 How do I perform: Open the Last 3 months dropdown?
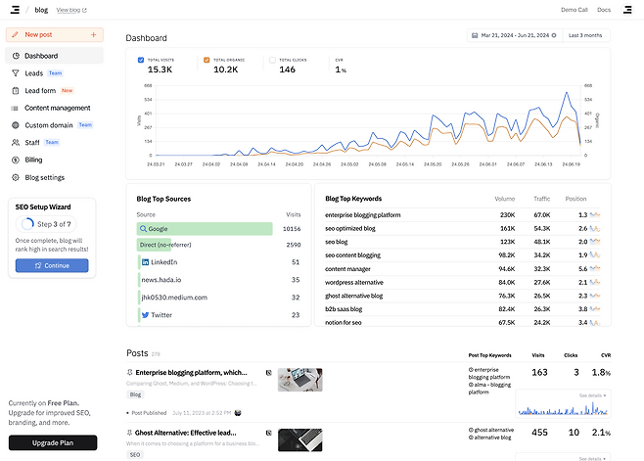(586, 36)
